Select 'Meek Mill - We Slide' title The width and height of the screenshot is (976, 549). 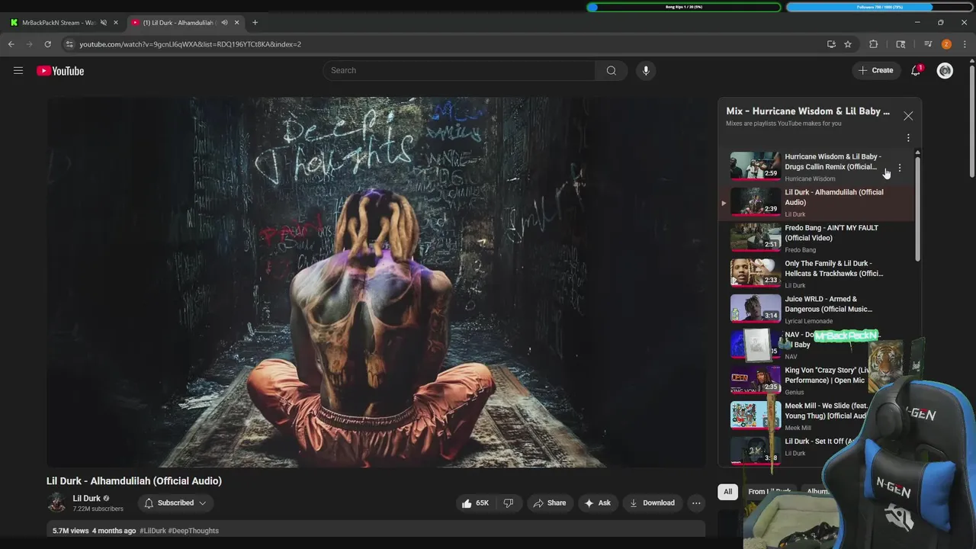827,411
